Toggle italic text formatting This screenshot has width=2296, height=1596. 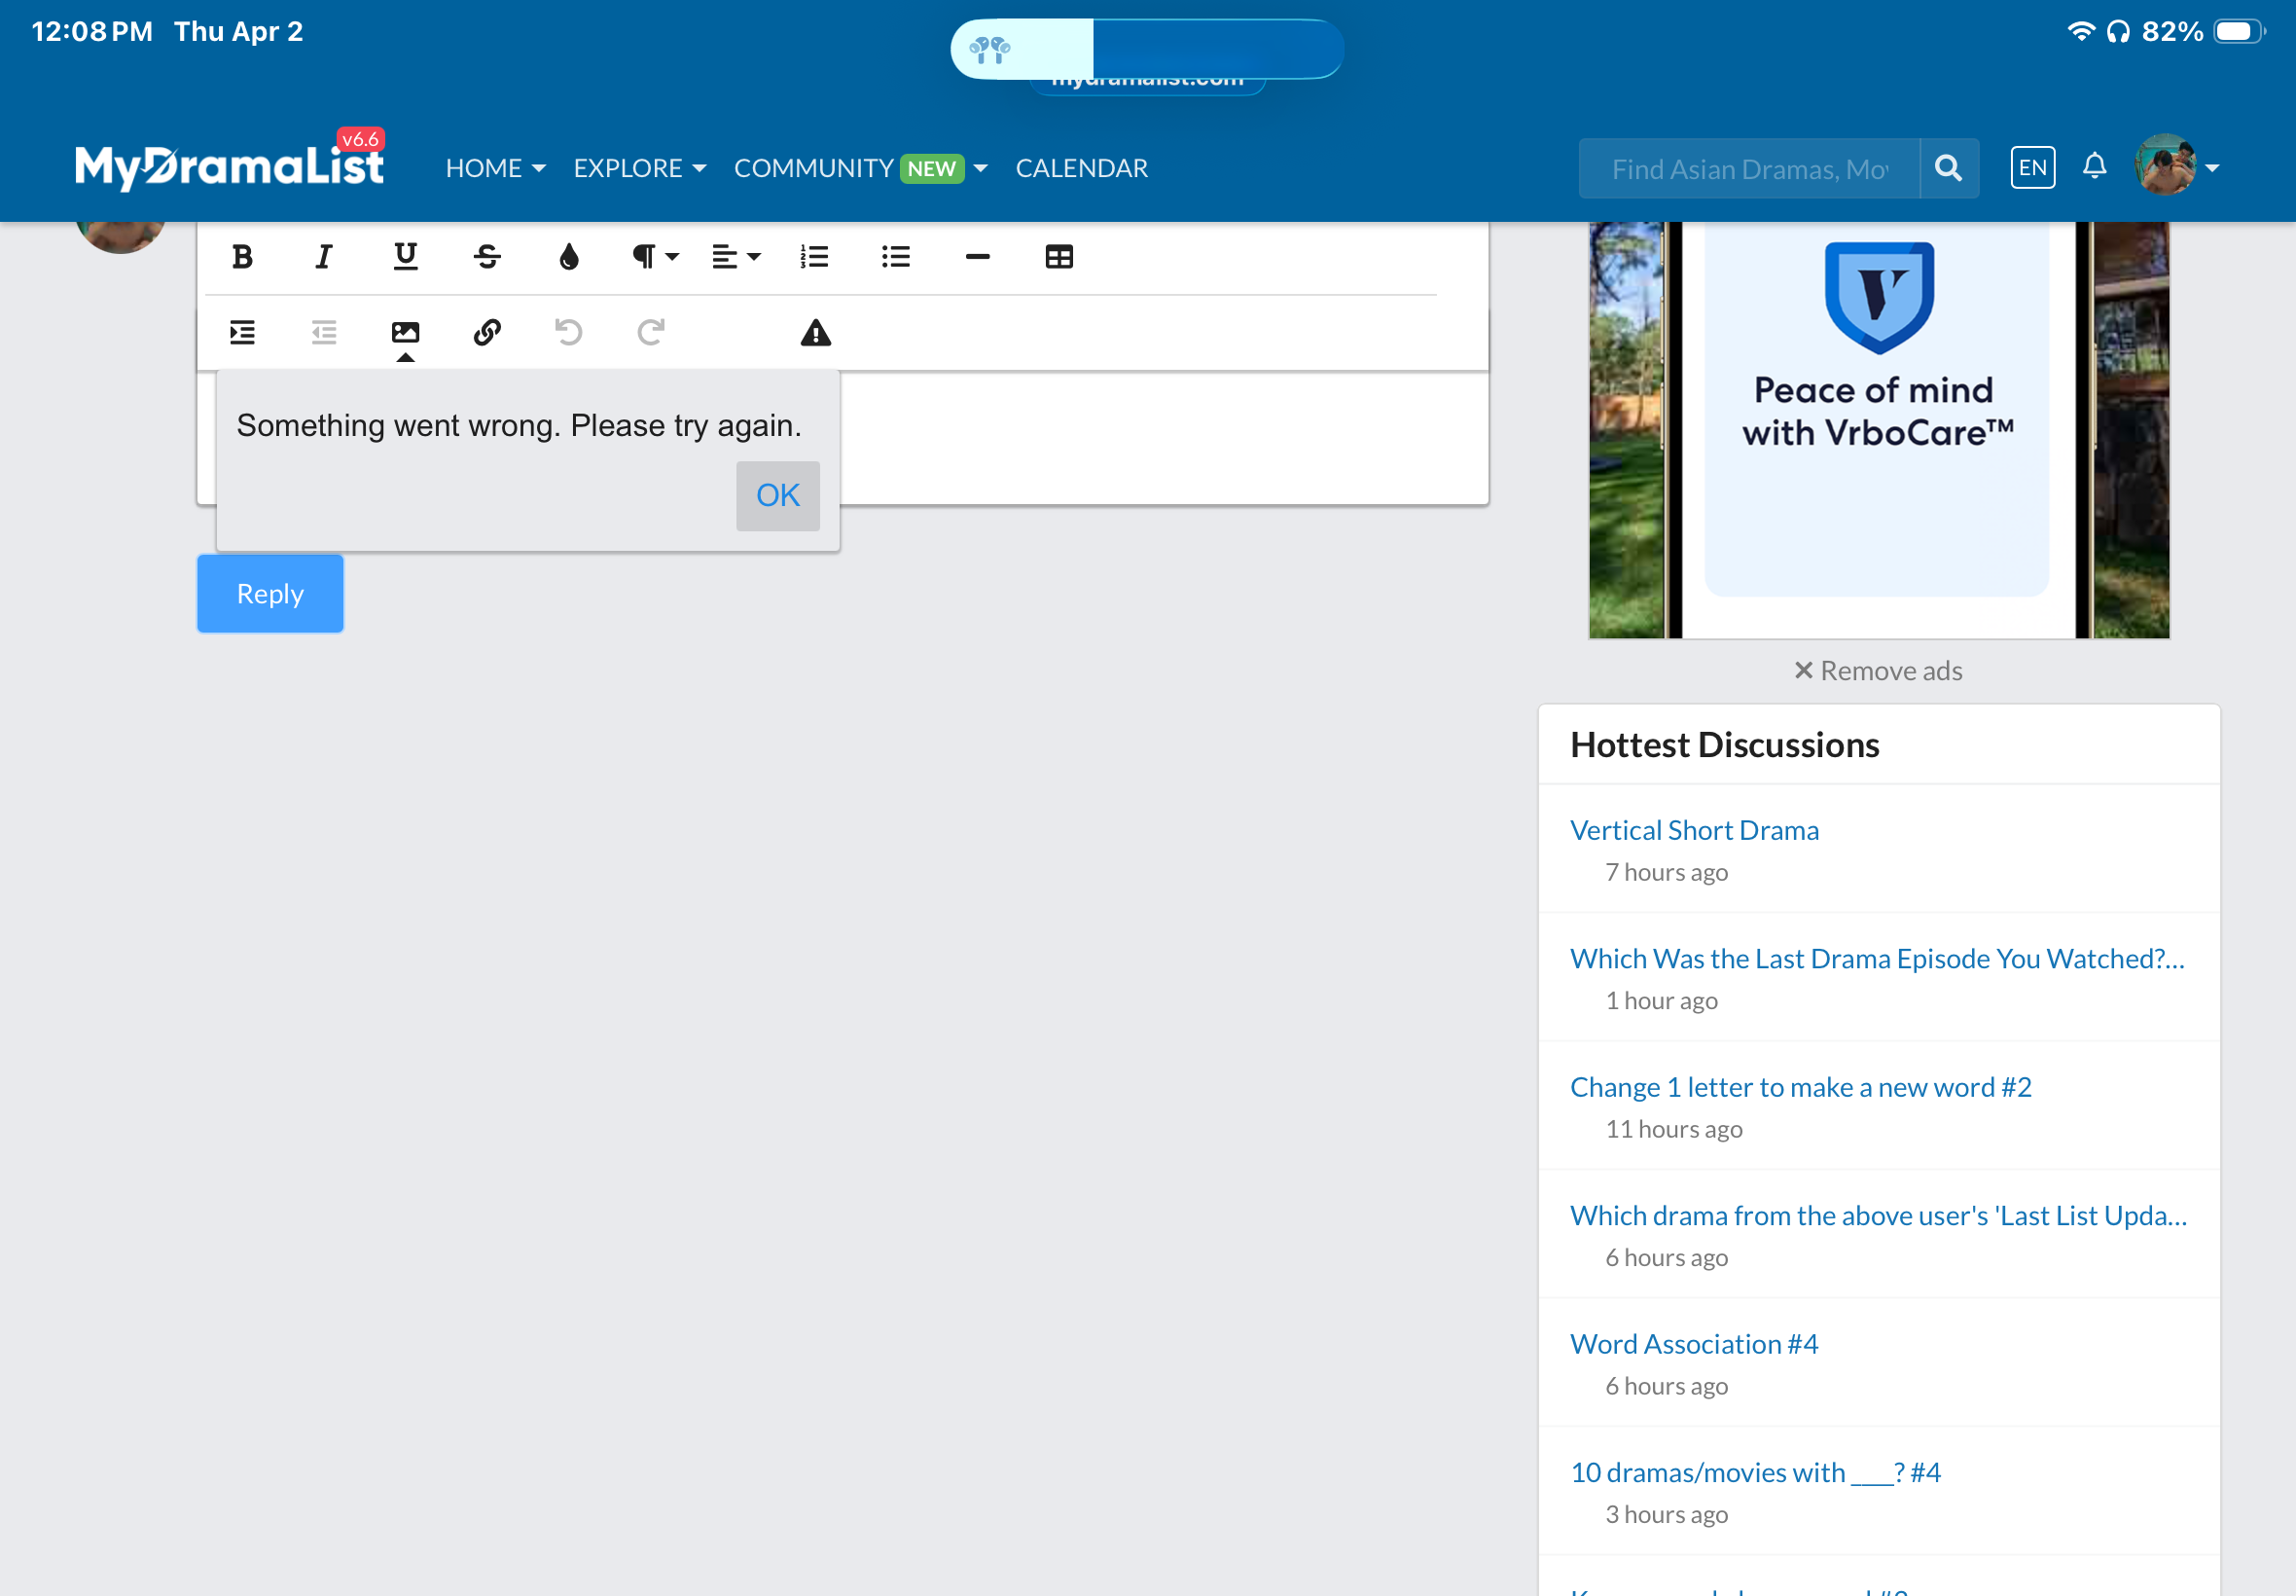pos(323,257)
